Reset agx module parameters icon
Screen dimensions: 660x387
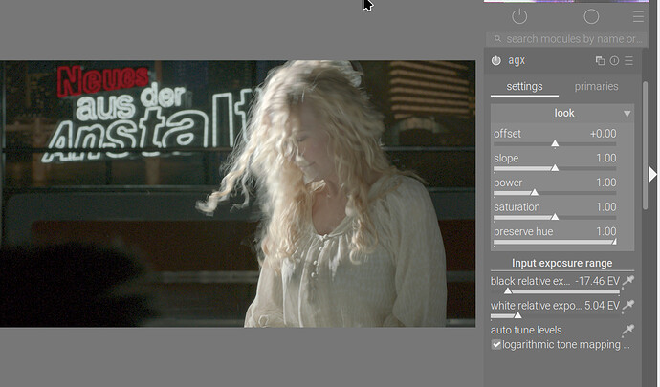click(x=614, y=60)
